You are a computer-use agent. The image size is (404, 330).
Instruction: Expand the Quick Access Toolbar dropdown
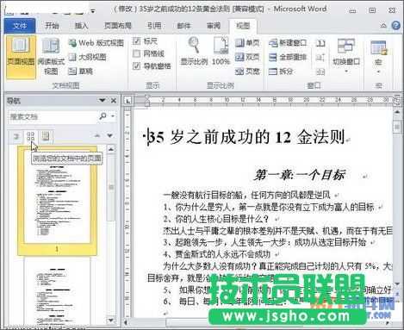93,11
